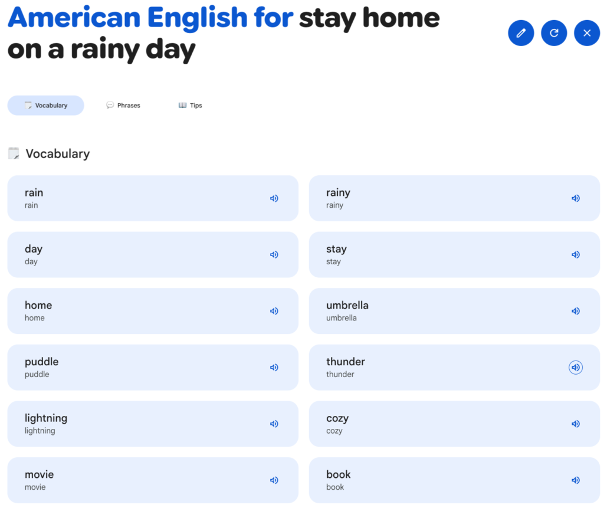
Task: Click the pencil edit button
Action: 521,33
